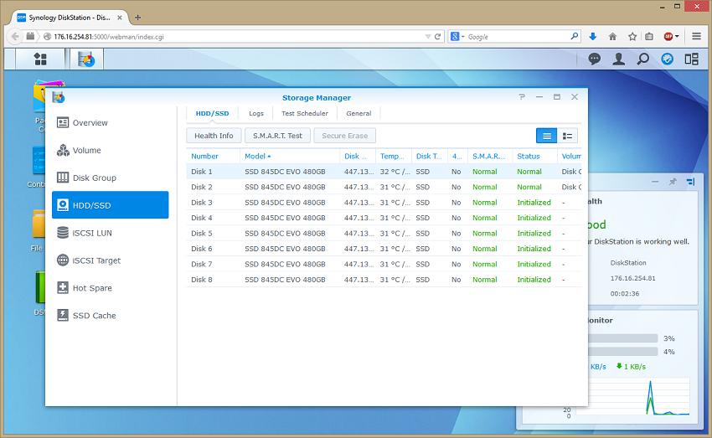Select the Synology DiskStation browser tab
This screenshot has width=712, height=438.
[70, 18]
